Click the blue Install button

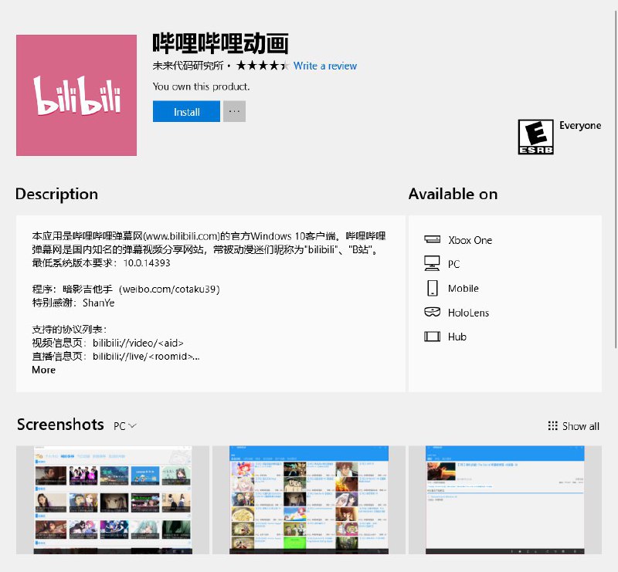coord(186,111)
